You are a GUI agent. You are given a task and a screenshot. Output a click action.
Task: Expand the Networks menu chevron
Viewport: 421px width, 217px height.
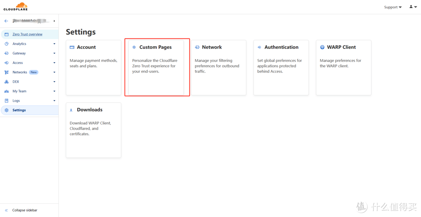click(54, 72)
